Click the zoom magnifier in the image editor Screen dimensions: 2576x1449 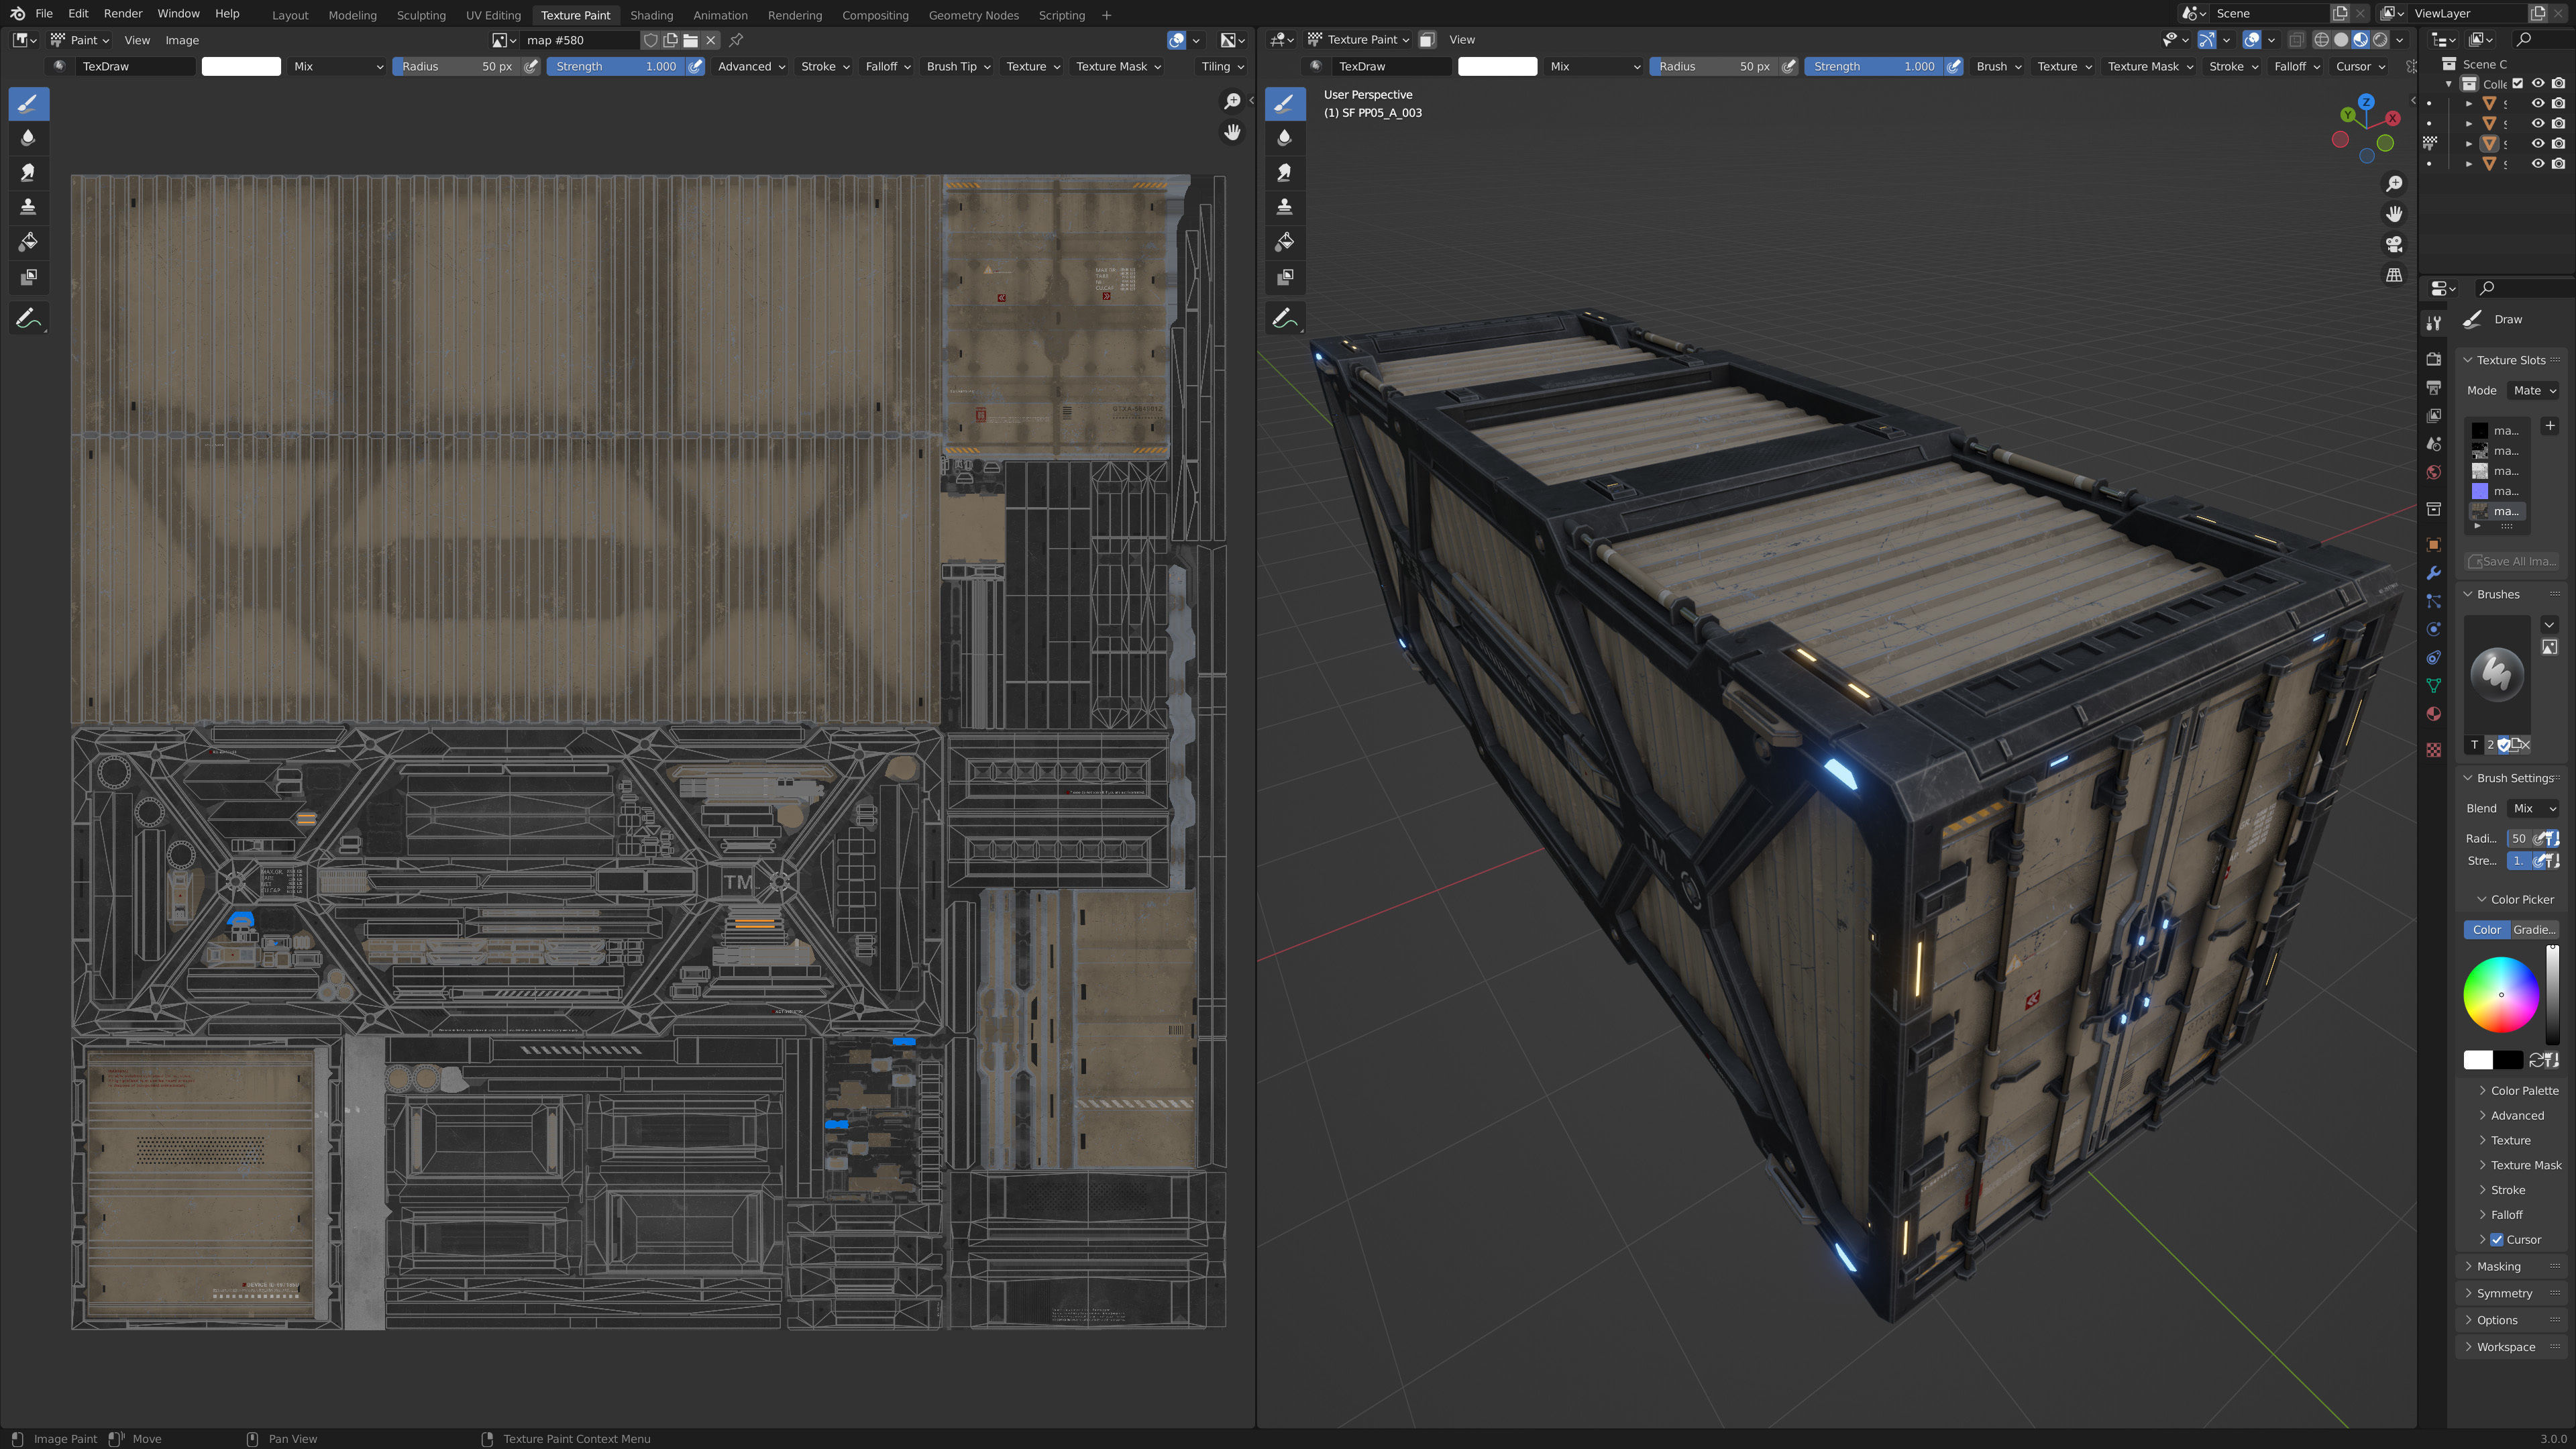pos(1232,101)
